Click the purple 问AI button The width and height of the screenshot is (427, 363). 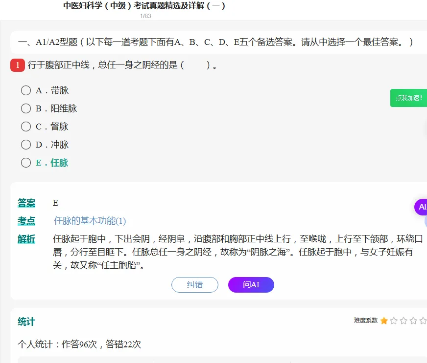coord(251,285)
